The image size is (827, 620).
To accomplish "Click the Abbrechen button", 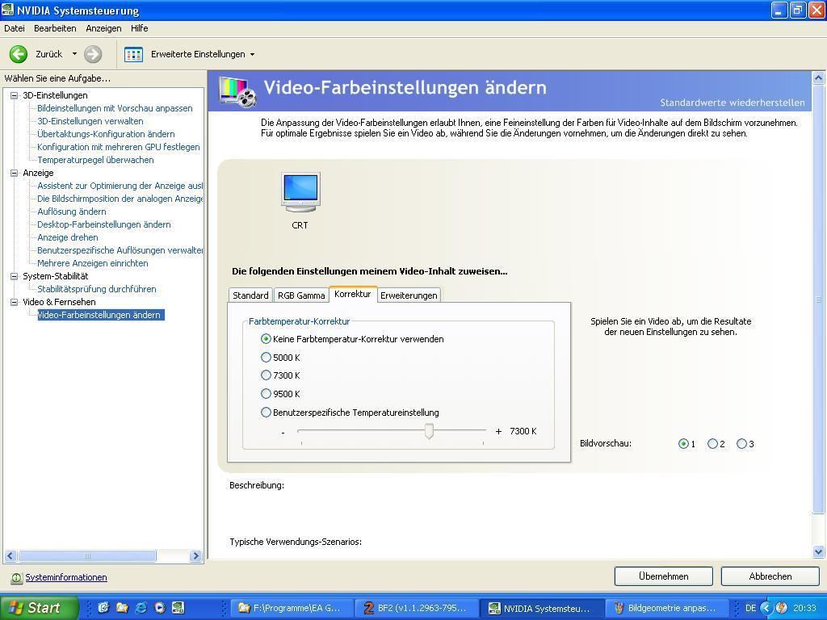I will tap(770, 576).
